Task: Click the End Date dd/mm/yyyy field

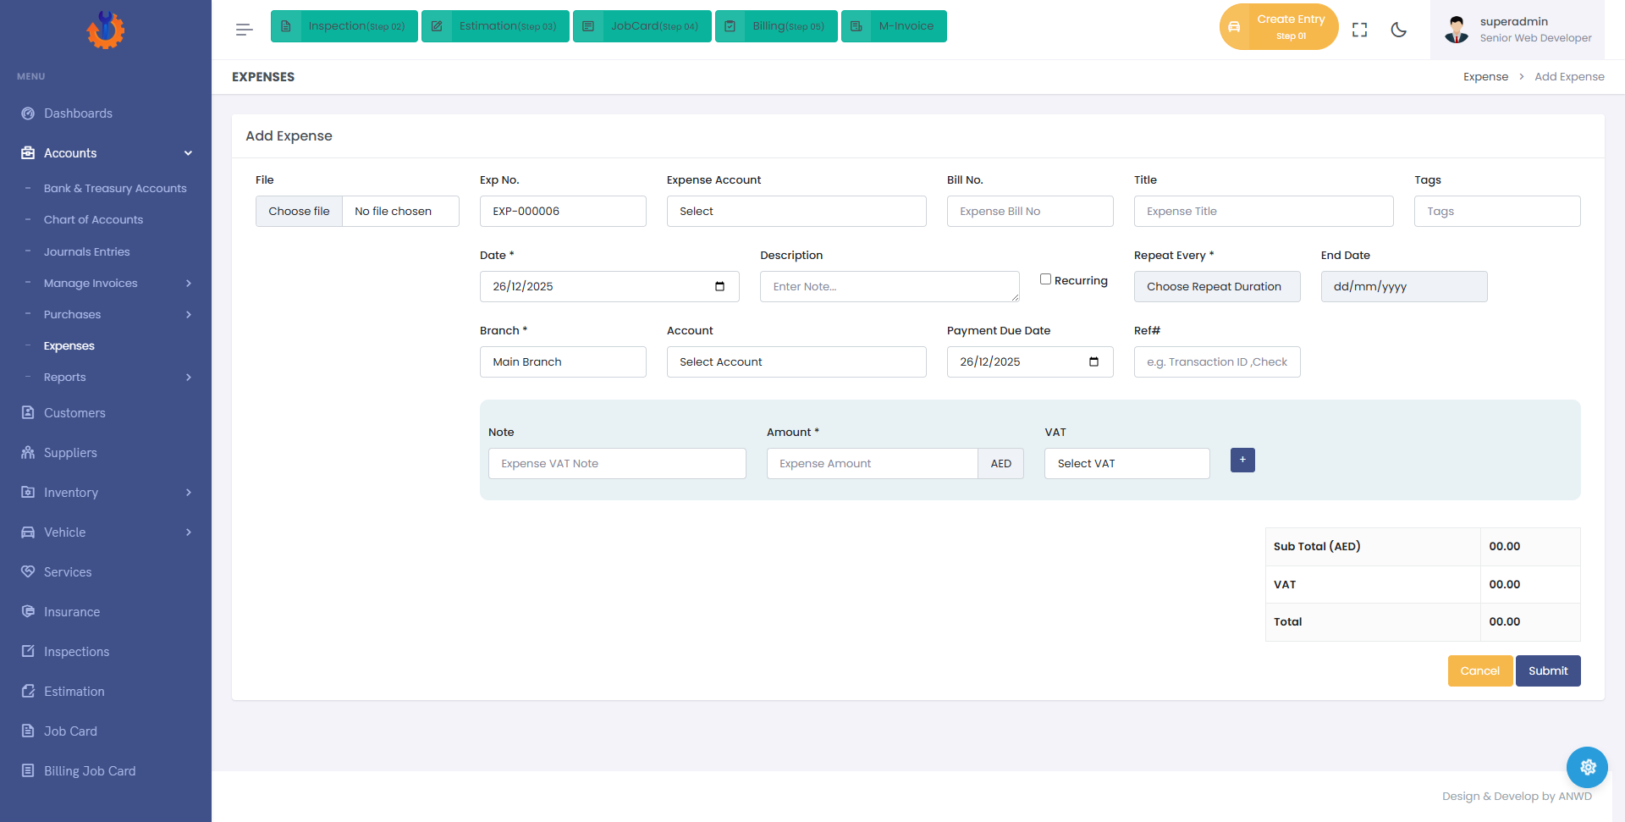Action: pos(1404,286)
